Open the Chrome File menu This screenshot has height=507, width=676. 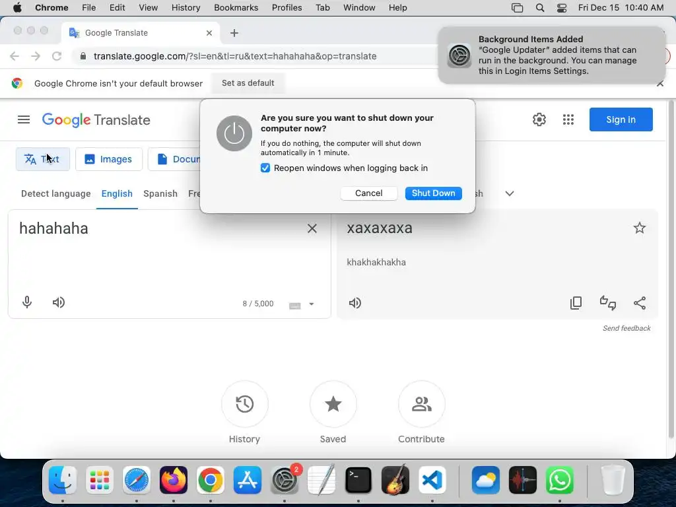coord(89,8)
